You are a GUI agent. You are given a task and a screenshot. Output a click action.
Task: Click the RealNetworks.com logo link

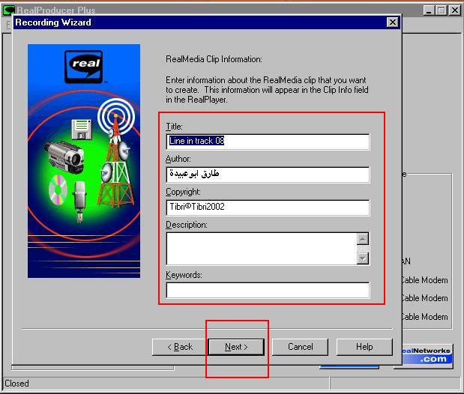[427, 356]
